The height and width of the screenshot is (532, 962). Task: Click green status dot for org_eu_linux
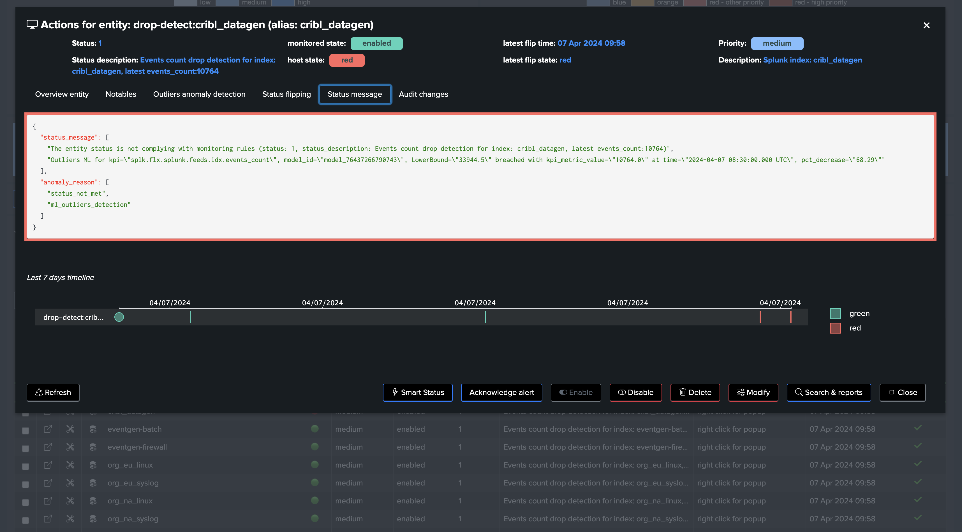point(315,464)
